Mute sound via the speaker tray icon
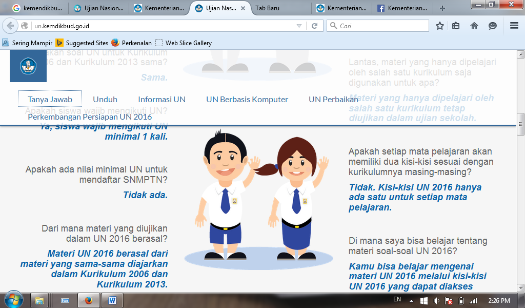This screenshot has height=308, width=525. (x=436, y=301)
